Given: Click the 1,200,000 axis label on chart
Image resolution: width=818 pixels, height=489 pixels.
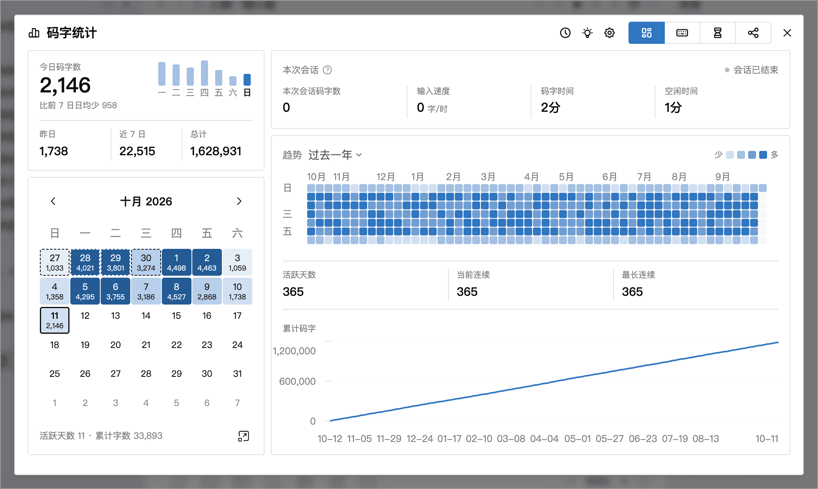Looking at the screenshot, I should tap(294, 351).
